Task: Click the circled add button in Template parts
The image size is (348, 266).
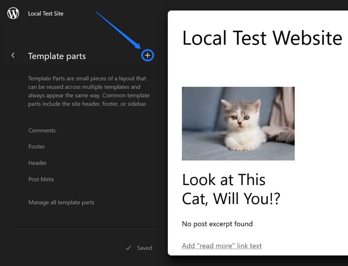Action: 147,55
